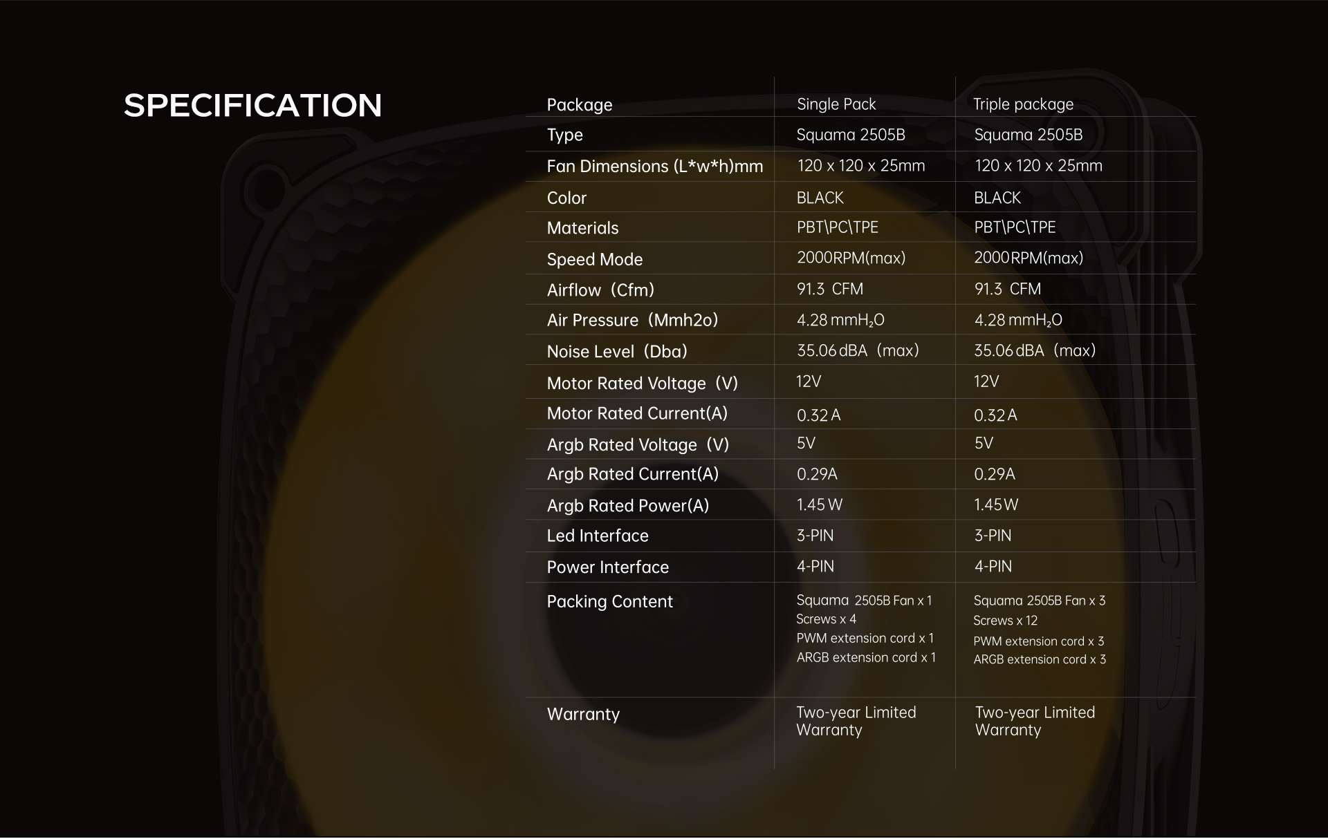Click ARGB extension cord x 1
Viewport: 1328px width, 839px height.
(x=866, y=658)
